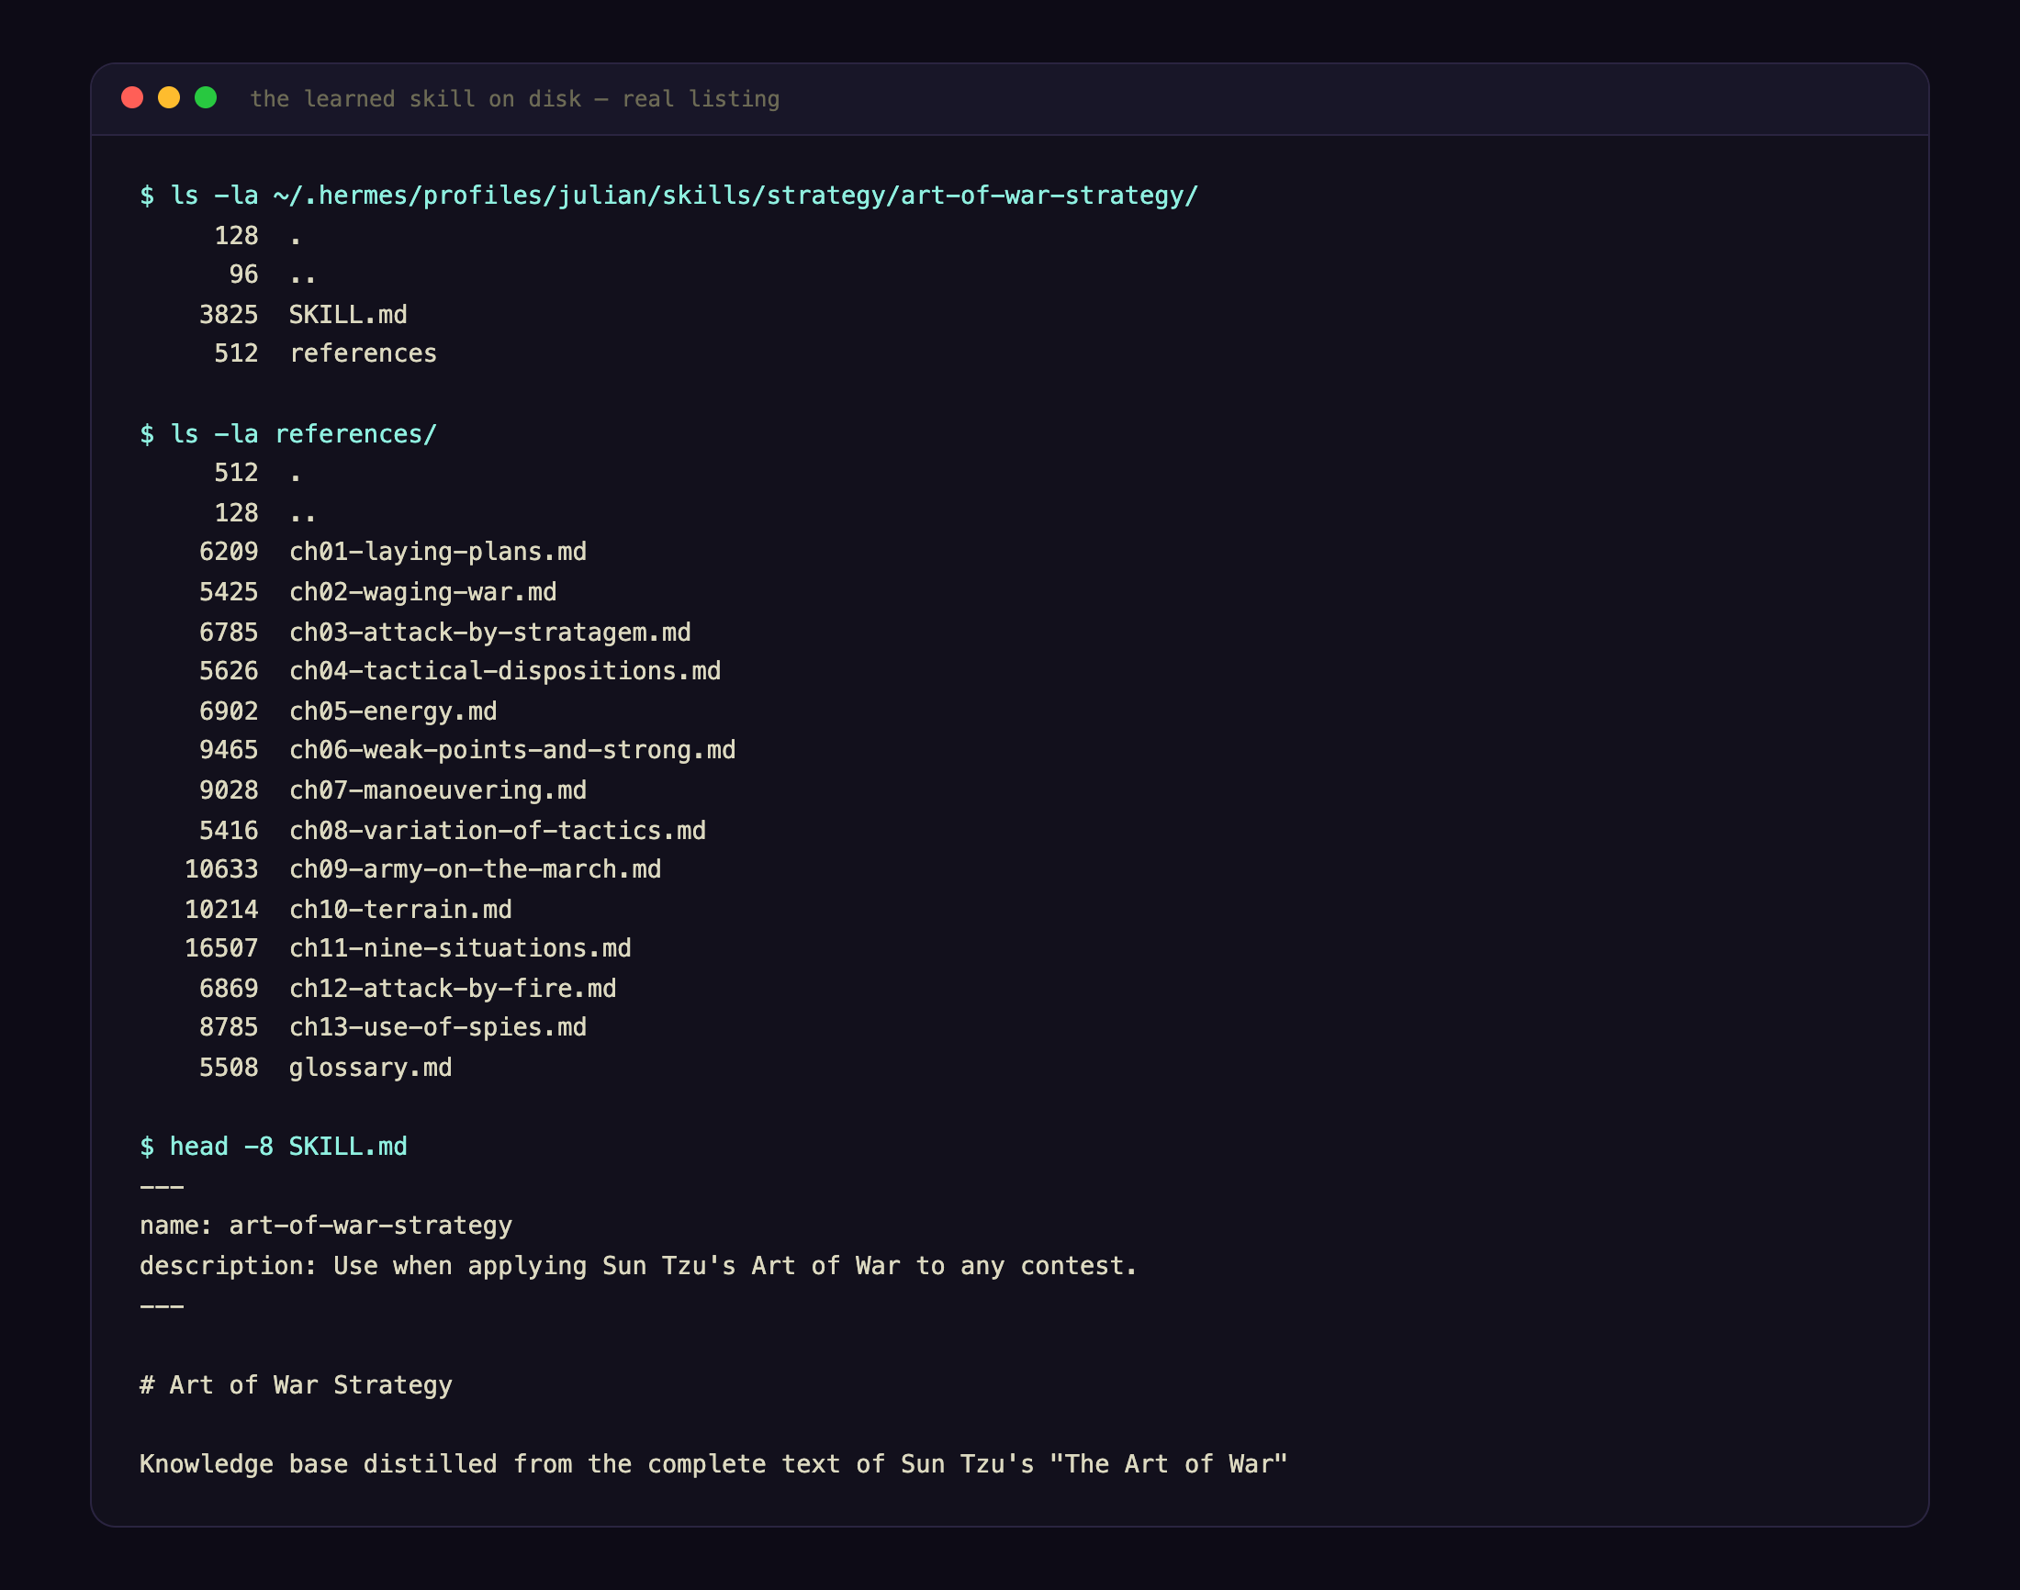Select ch07-manoeuvering.md file name
Image resolution: width=2020 pixels, height=1590 pixels.
[437, 790]
